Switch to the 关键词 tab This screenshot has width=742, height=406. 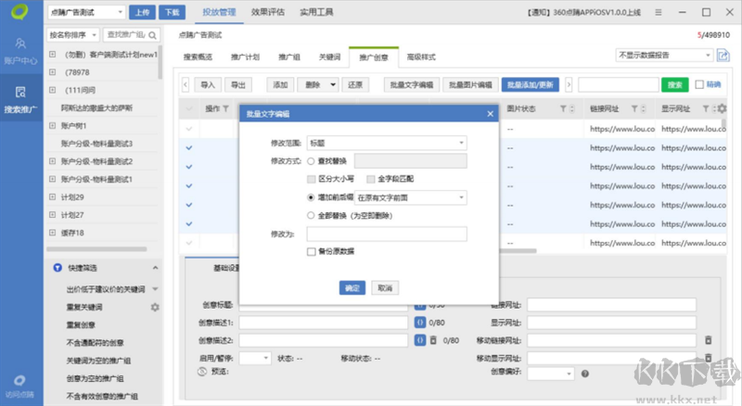[x=329, y=57]
